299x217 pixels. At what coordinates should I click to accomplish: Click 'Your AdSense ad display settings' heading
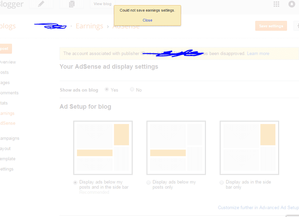tap(109, 67)
